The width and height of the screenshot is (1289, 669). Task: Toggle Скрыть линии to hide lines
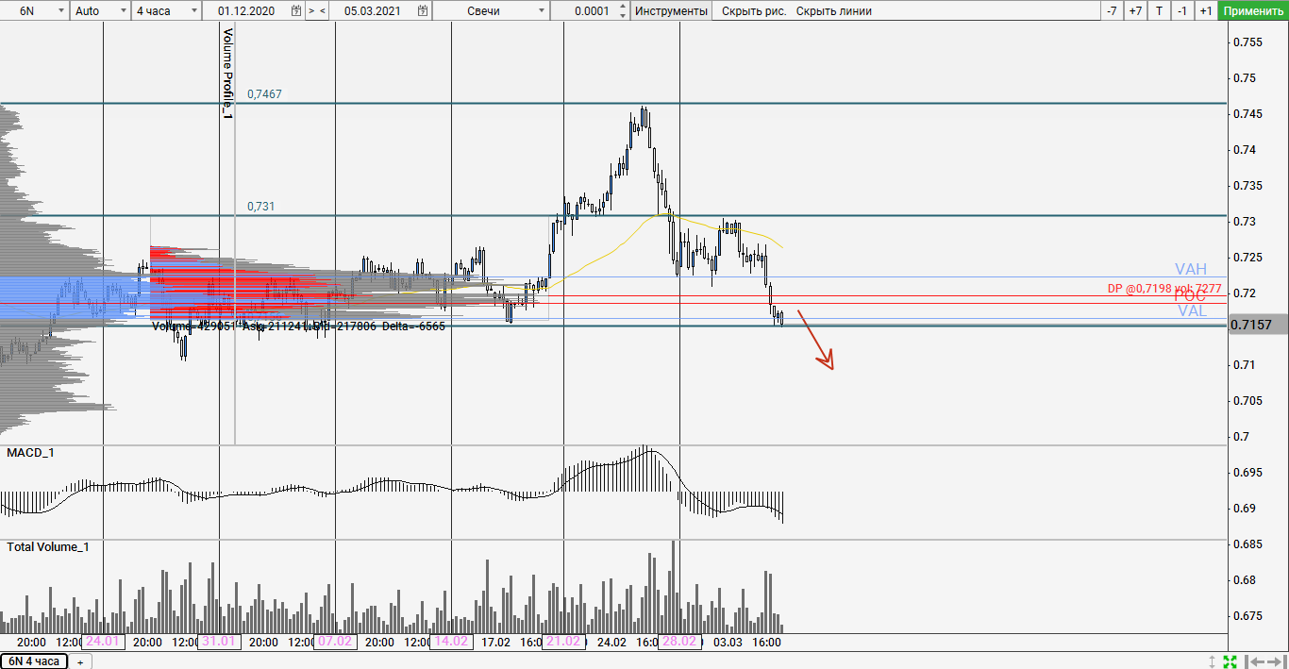coord(833,11)
